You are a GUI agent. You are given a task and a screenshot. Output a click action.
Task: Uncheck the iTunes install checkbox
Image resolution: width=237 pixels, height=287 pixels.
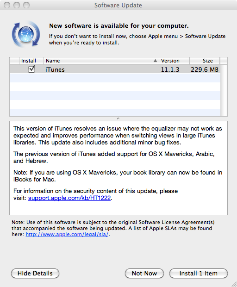[31, 69]
